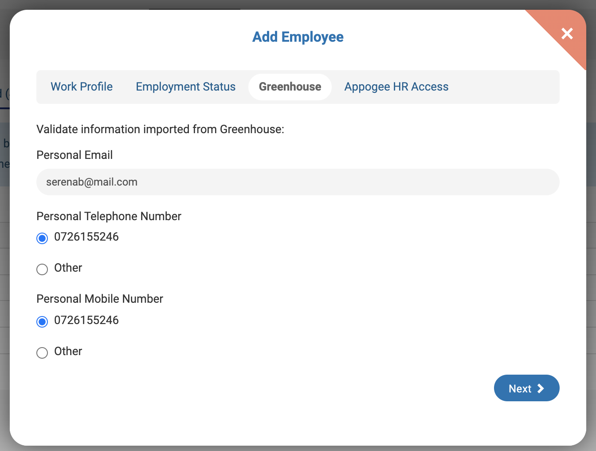Click the Add Employee heading
596x451 pixels.
pos(298,37)
